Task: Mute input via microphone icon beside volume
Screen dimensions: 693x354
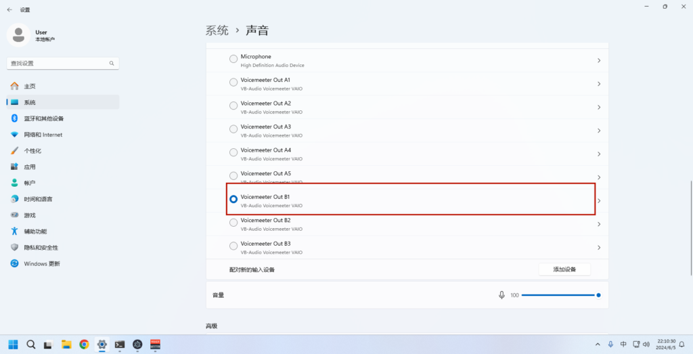Action: pyautogui.click(x=501, y=295)
